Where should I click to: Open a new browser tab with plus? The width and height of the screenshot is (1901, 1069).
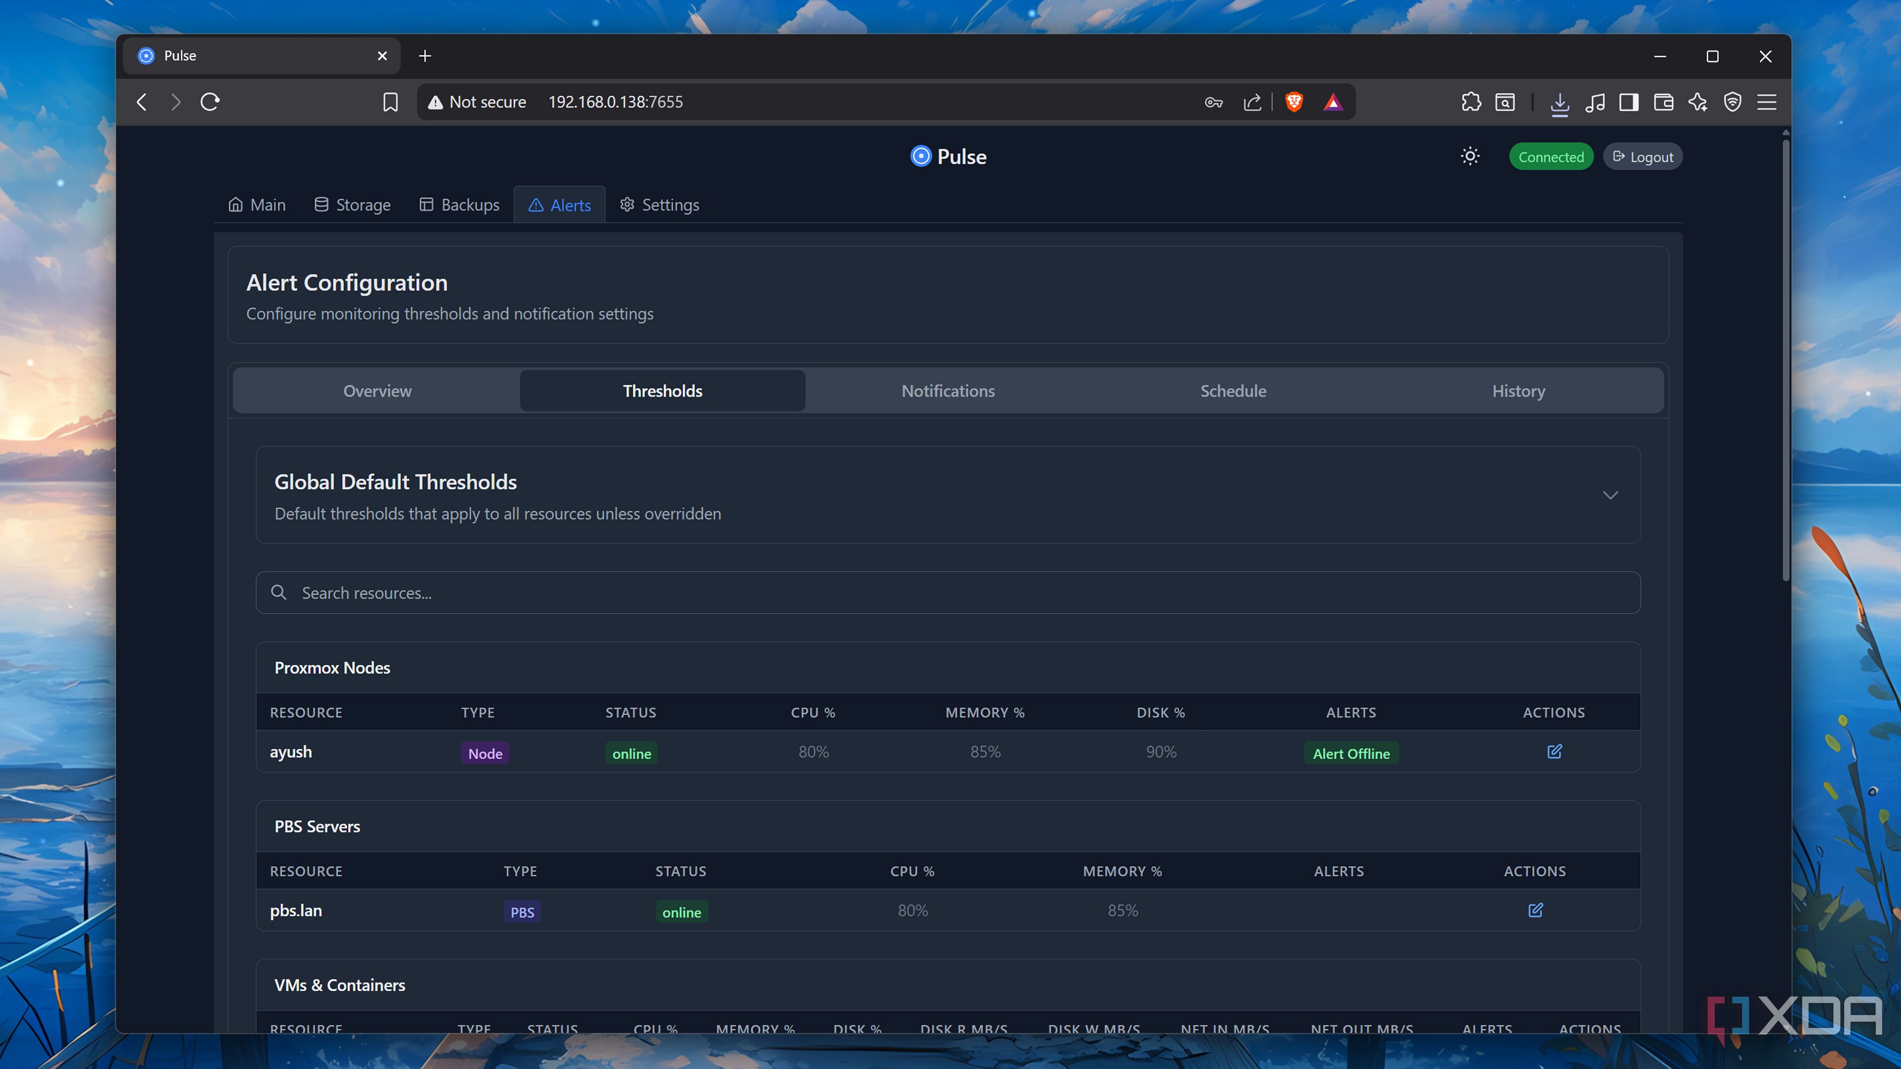(425, 55)
